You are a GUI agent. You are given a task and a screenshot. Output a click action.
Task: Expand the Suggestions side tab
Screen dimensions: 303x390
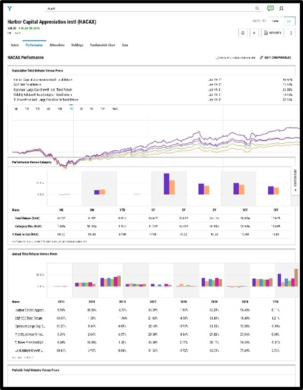click(x=295, y=181)
